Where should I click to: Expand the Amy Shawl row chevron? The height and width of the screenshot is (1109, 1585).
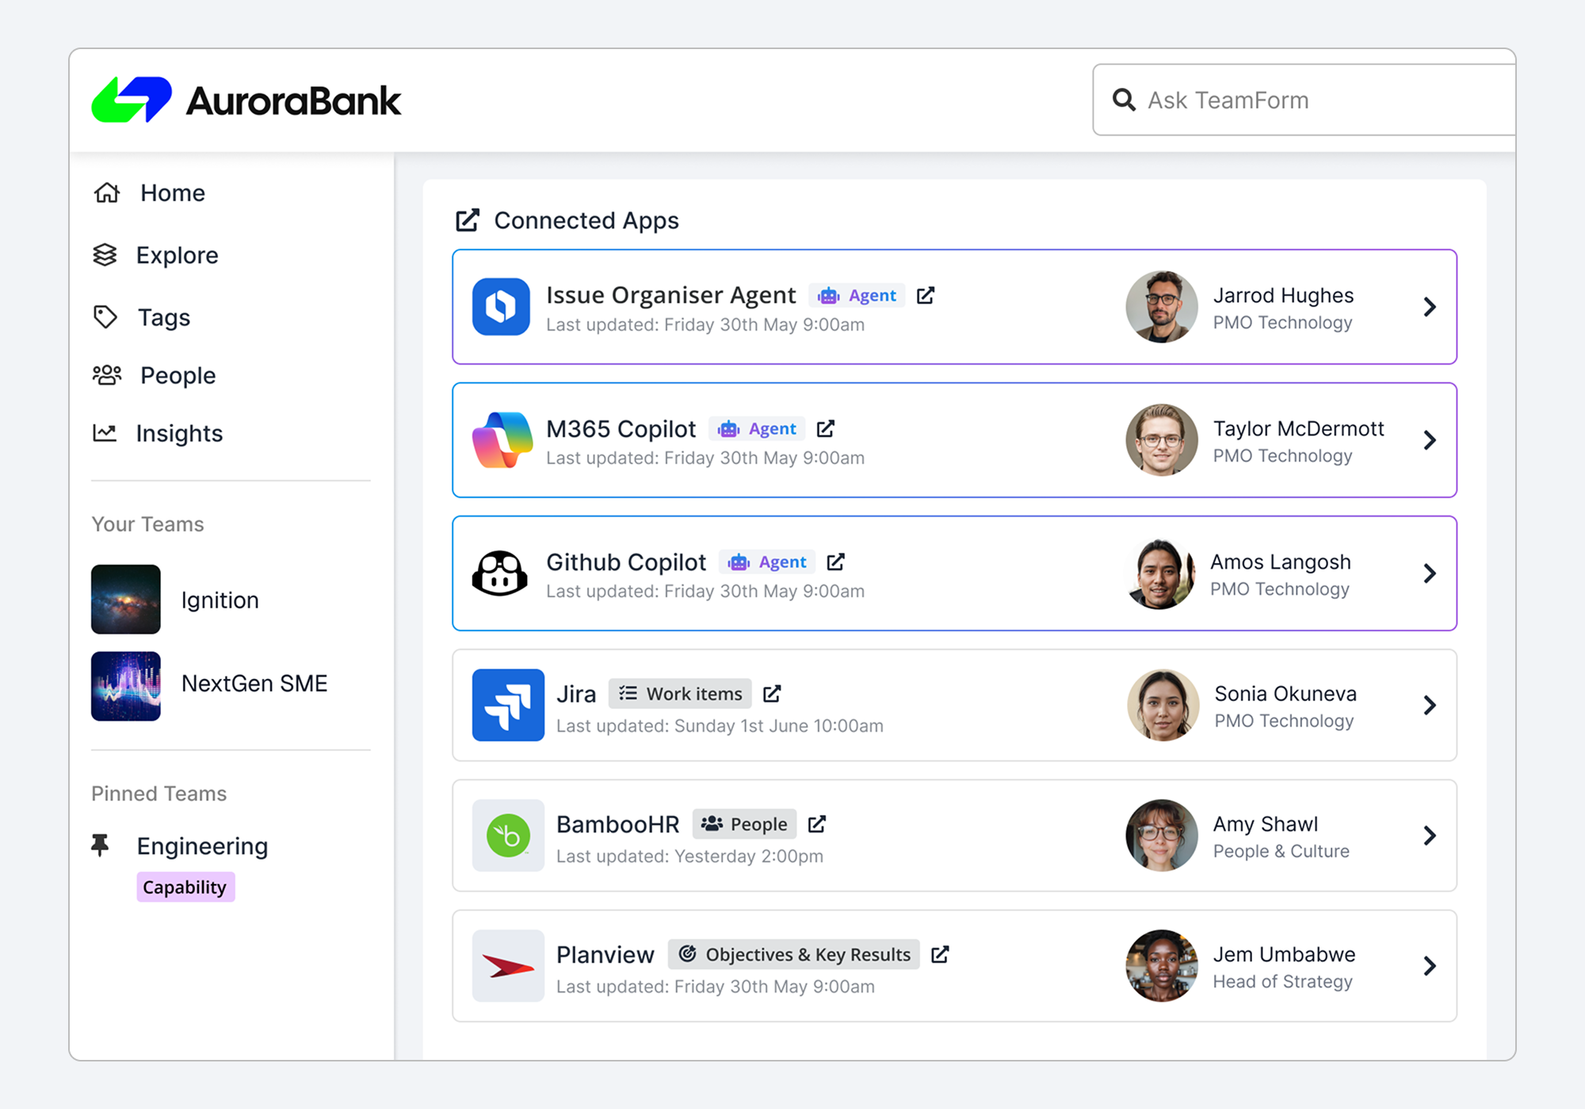pos(1429,836)
